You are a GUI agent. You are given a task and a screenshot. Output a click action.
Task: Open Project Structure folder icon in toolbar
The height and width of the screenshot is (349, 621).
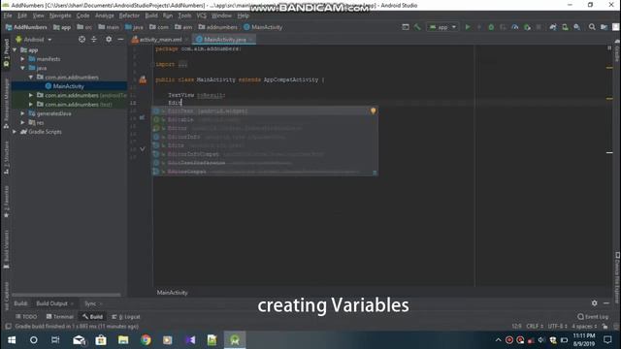pos(604,27)
